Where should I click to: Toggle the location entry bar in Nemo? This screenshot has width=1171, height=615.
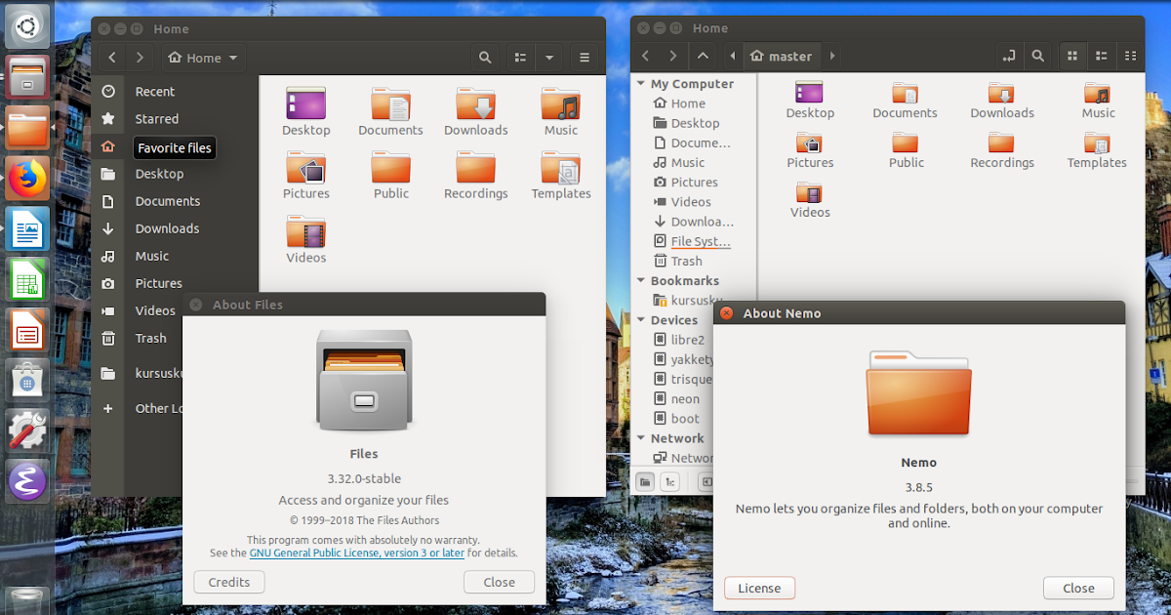pyautogui.click(x=1008, y=56)
